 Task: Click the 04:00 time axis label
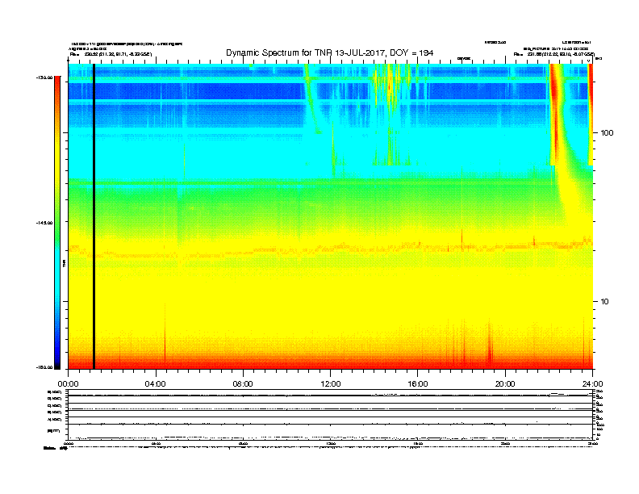pyautogui.click(x=156, y=384)
